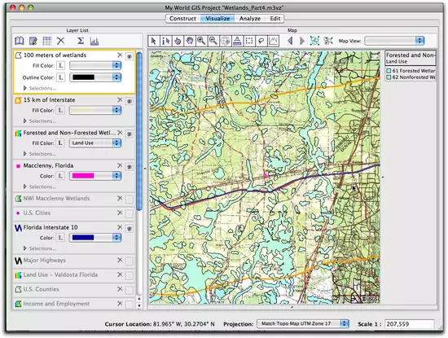Viewport: 448px width, 338px height.
Task: Show the Major Highways layer
Action: pos(130,261)
